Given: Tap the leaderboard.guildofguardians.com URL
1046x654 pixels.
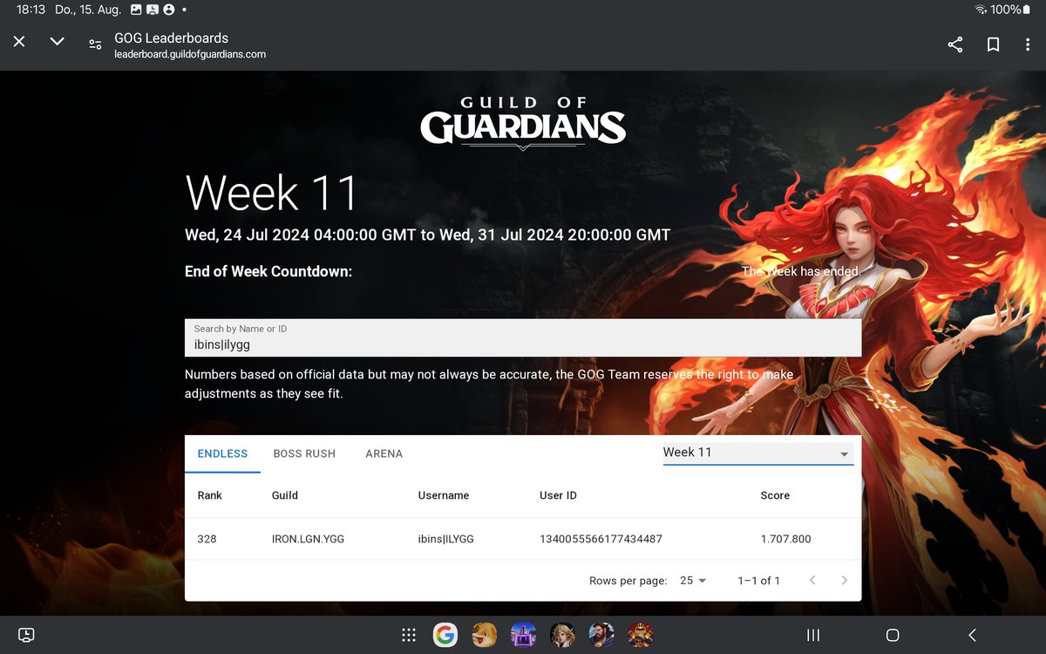Looking at the screenshot, I should point(190,54).
